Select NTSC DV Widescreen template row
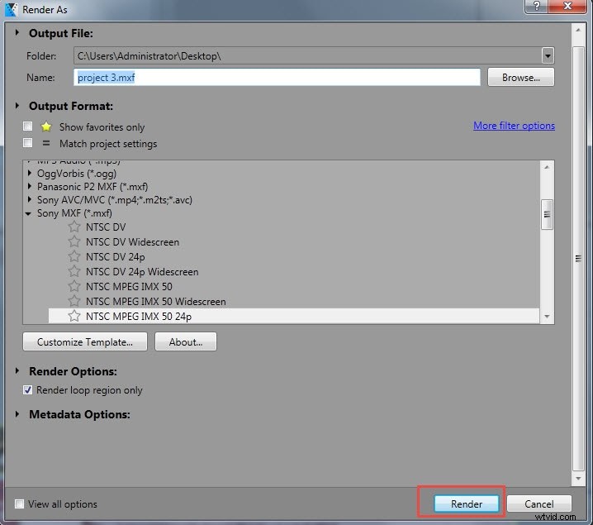The width and height of the screenshot is (593, 525). tap(294, 241)
